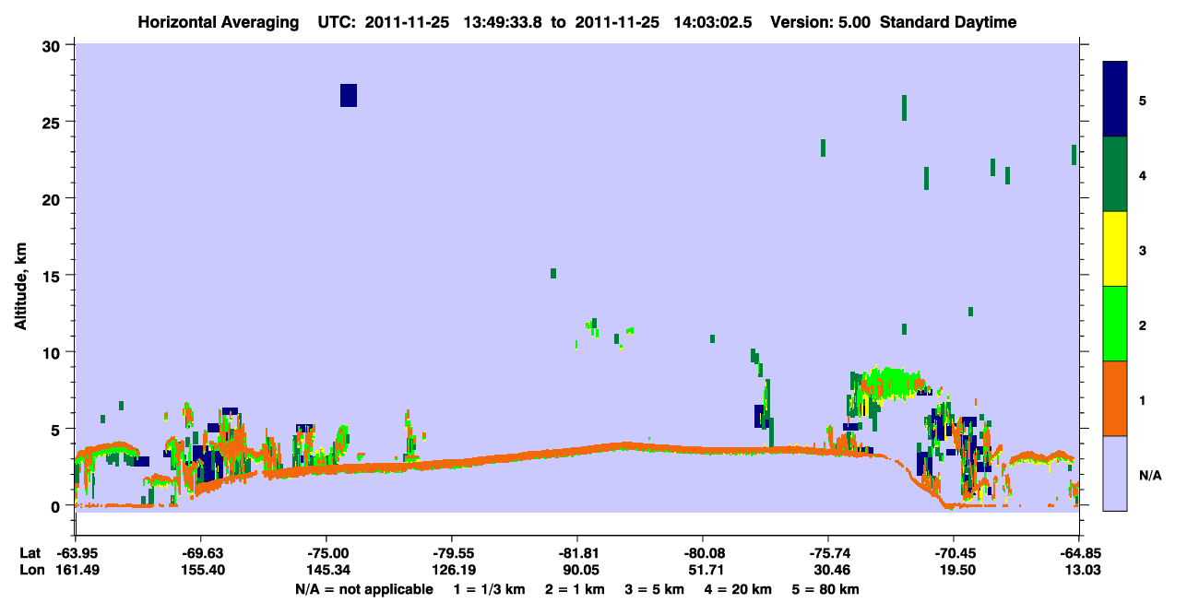Click latitude value -75.00
Screen dimensions: 1199x615
click(x=326, y=553)
